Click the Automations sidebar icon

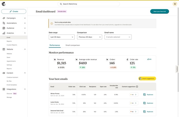pos(4,23)
